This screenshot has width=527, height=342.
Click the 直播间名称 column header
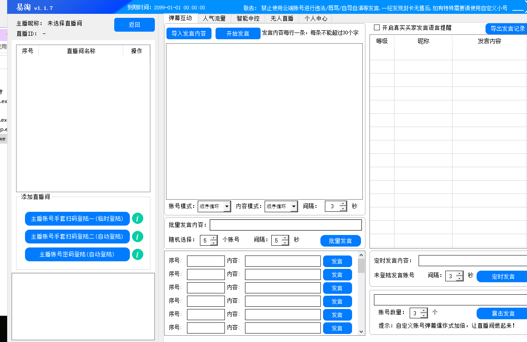81,51
